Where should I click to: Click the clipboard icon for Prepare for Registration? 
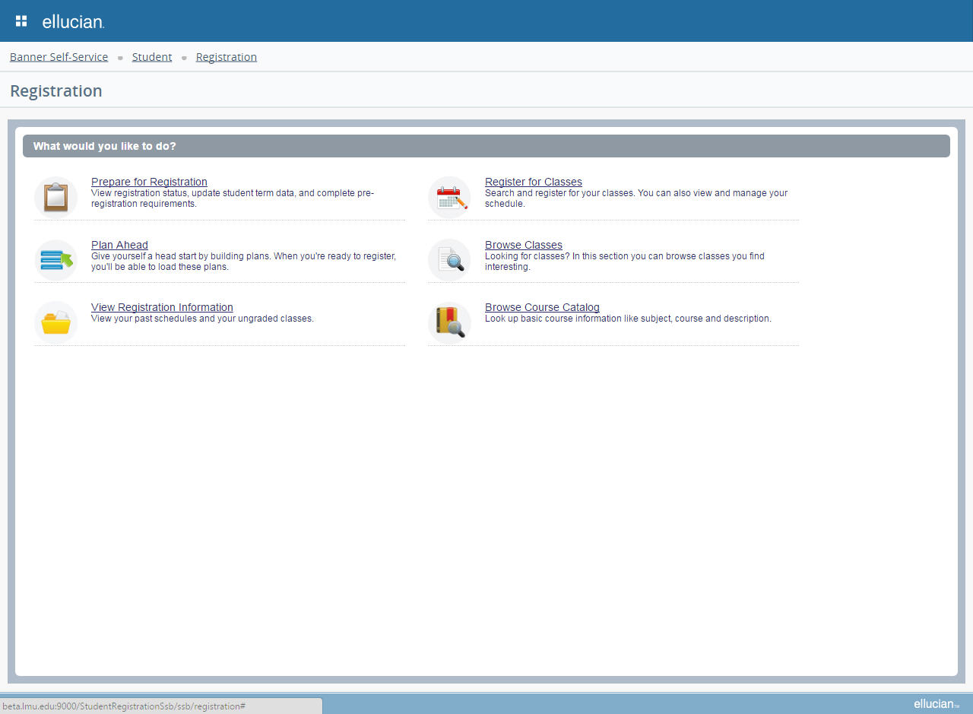(x=55, y=197)
